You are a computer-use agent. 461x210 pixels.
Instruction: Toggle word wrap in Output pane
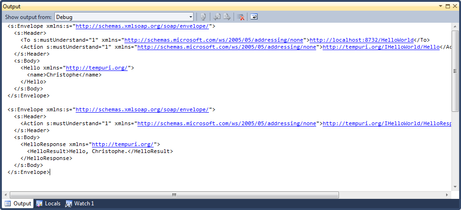click(254, 17)
